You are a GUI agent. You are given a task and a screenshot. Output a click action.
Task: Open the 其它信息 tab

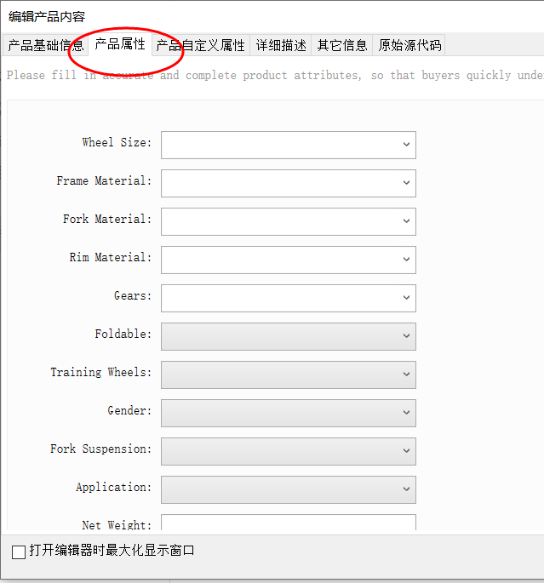[342, 45]
